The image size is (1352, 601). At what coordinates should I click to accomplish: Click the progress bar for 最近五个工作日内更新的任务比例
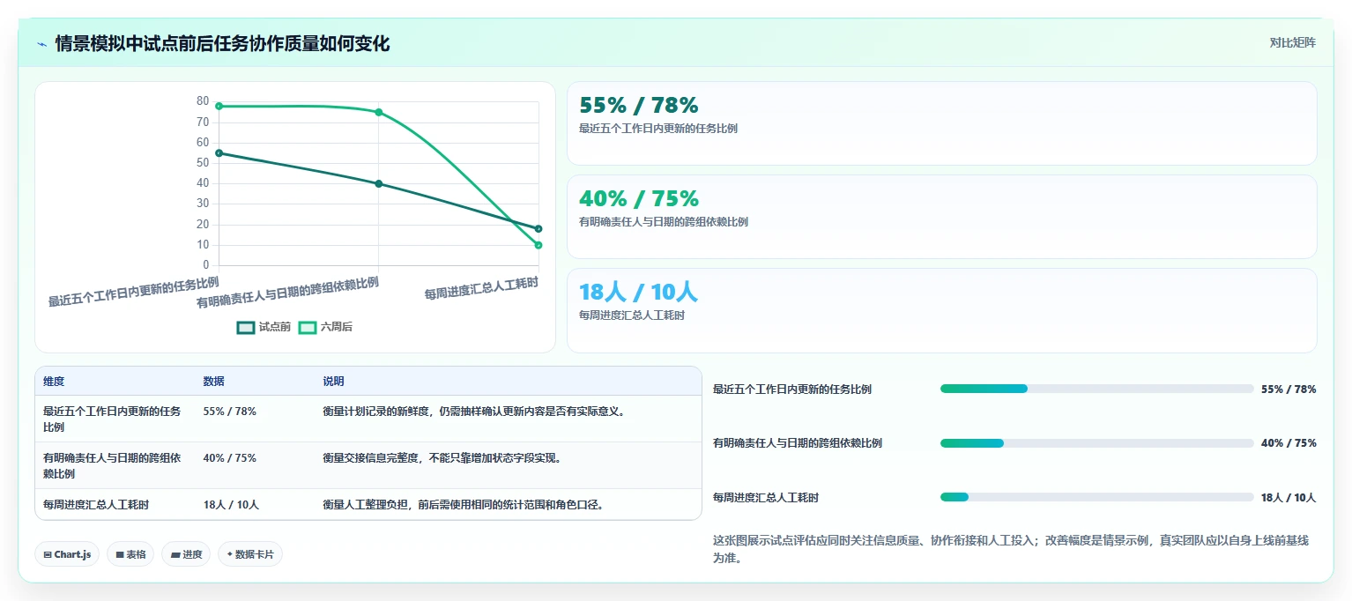(x=1096, y=389)
